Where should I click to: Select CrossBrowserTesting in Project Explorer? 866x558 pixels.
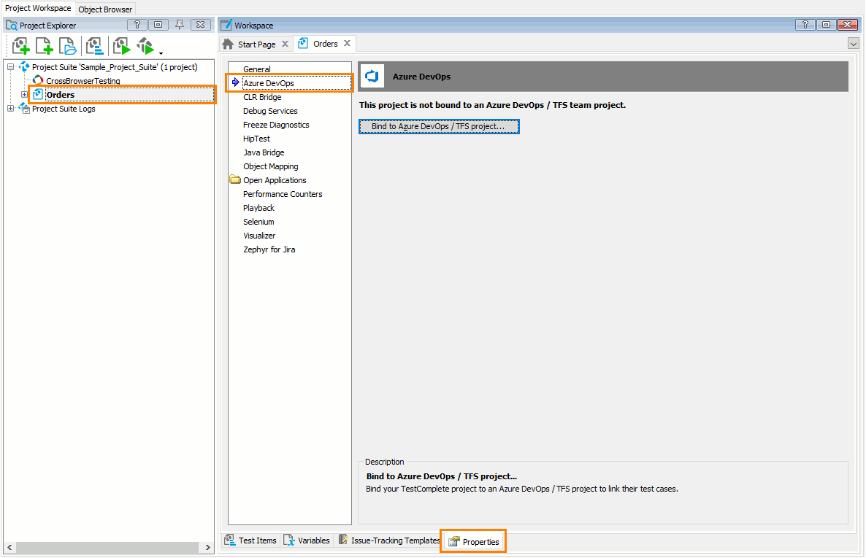coord(83,80)
